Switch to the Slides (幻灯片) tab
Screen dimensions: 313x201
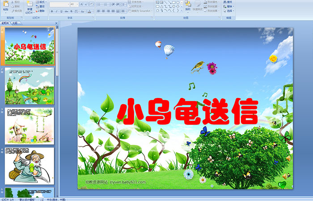tap(5, 23)
